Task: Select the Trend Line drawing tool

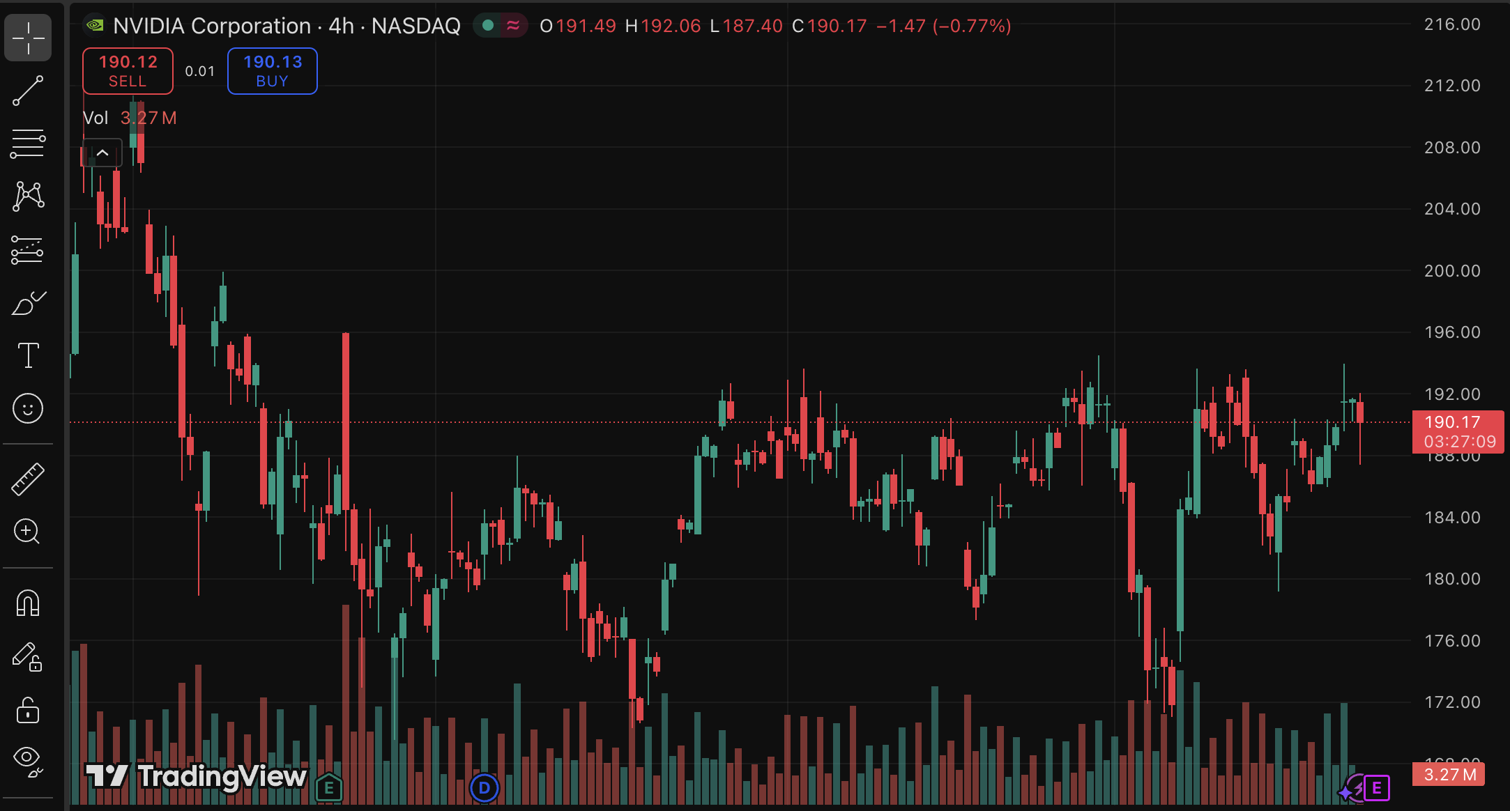Action: [28, 91]
